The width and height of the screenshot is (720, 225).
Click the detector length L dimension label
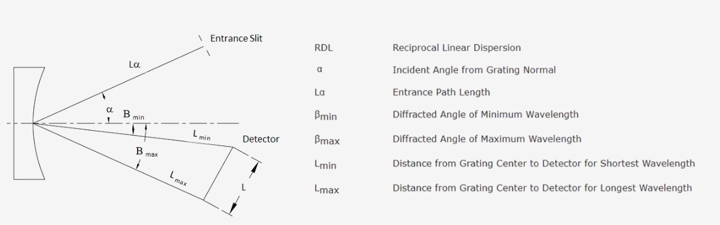tap(244, 187)
